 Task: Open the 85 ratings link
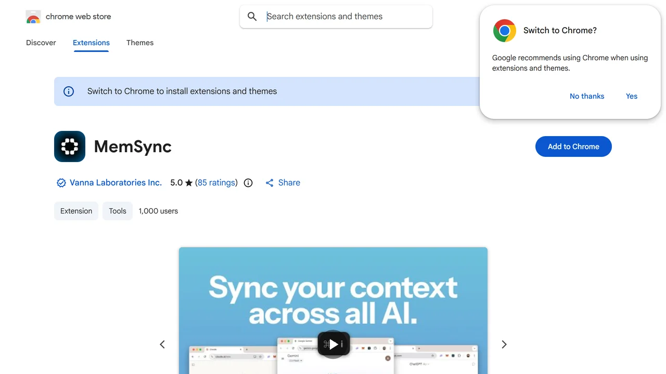(216, 183)
